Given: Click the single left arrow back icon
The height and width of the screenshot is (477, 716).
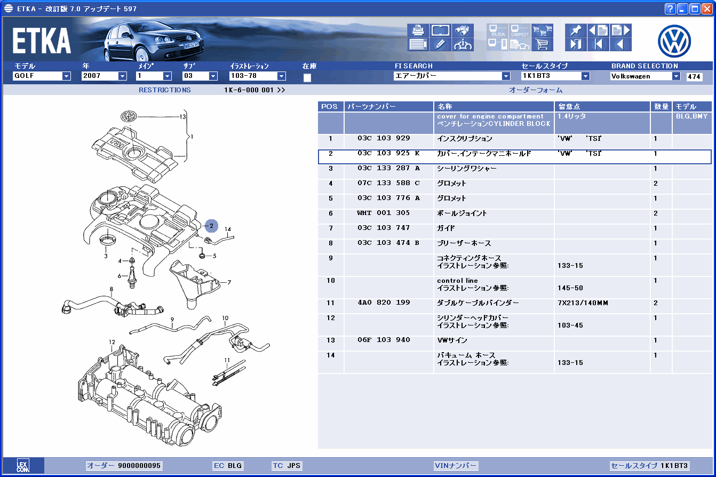Looking at the screenshot, I should [x=621, y=45].
